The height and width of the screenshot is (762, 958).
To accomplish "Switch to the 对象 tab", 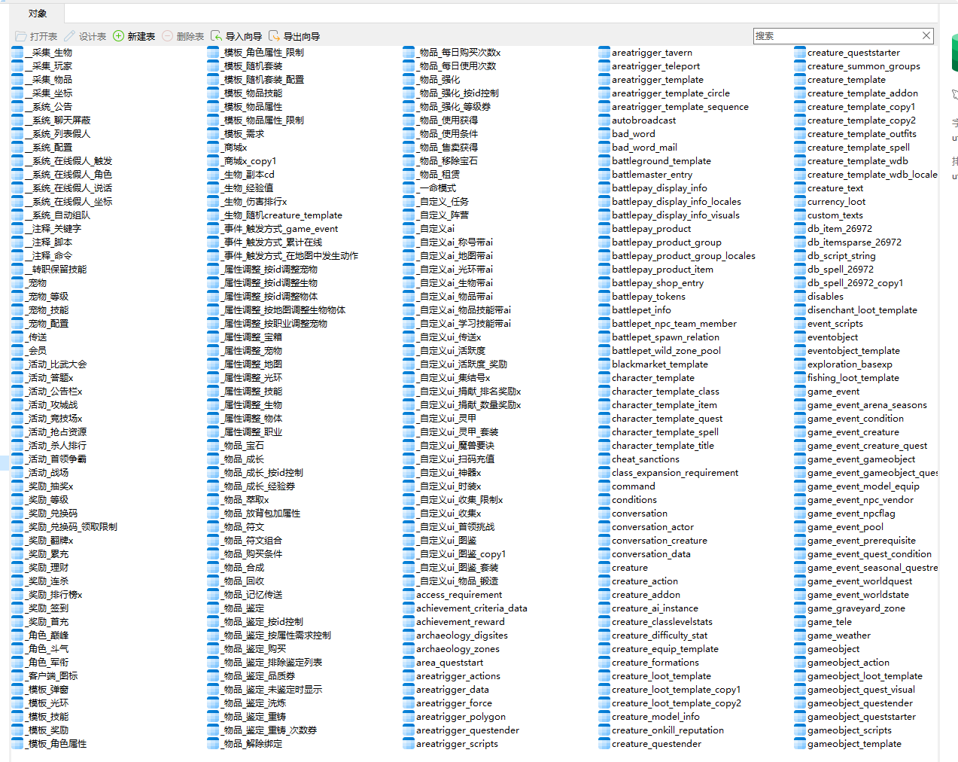I will point(38,14).
